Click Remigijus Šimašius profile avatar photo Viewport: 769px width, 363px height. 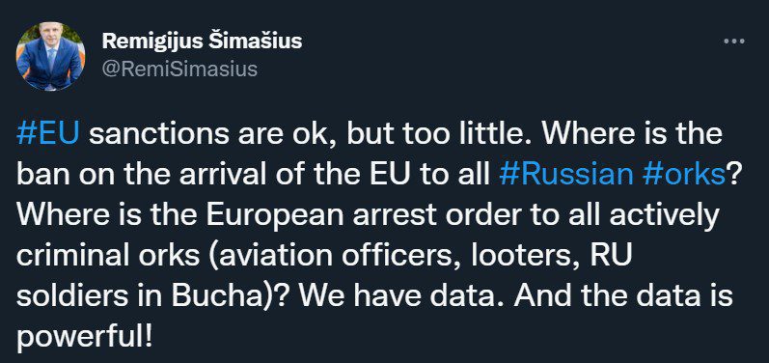tap(50, 56)
